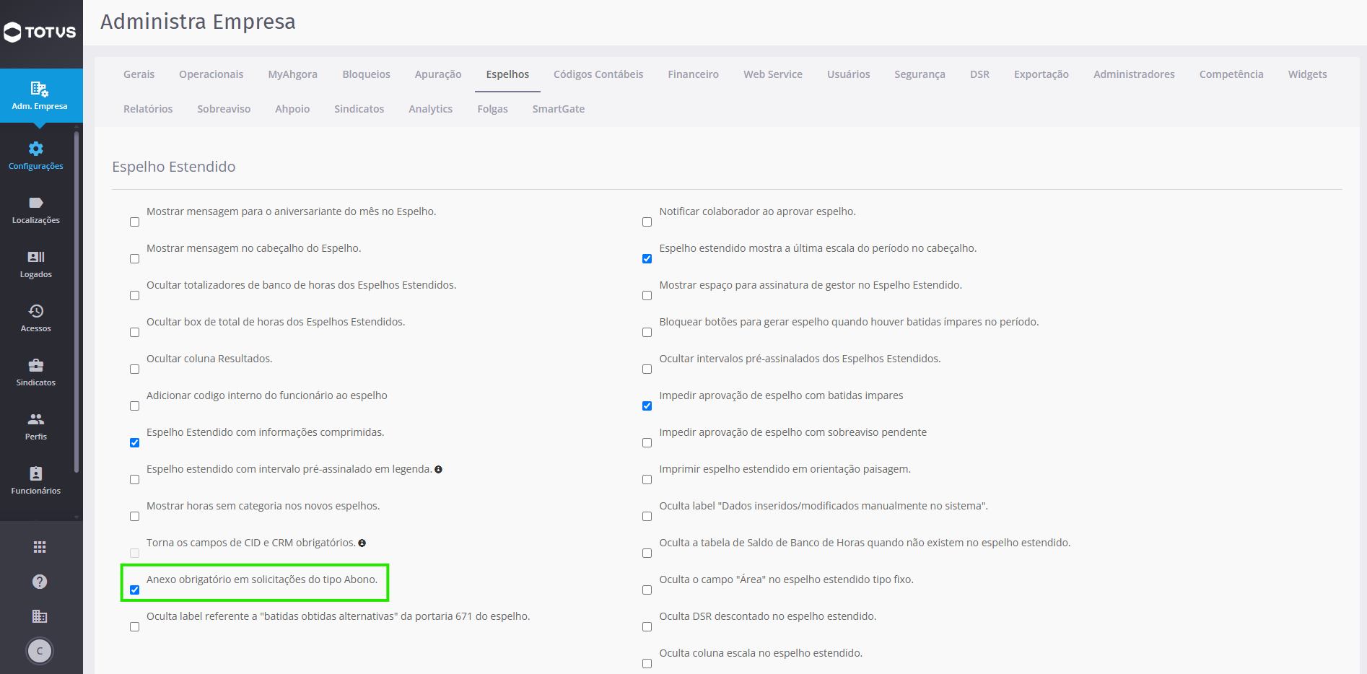1367x674 pixels.
Task: Enable aniversariante do mês message checkbox
Action: (134, 222)
